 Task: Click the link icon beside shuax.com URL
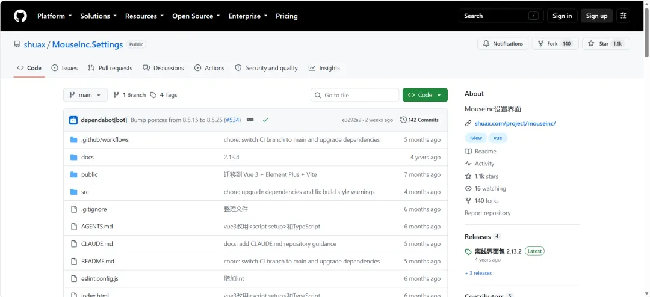coord(468,123)
